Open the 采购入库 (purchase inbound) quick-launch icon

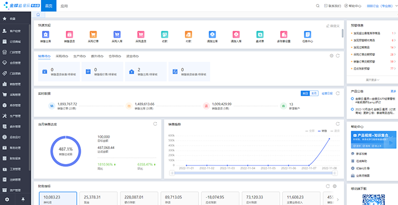coord(117,35)
